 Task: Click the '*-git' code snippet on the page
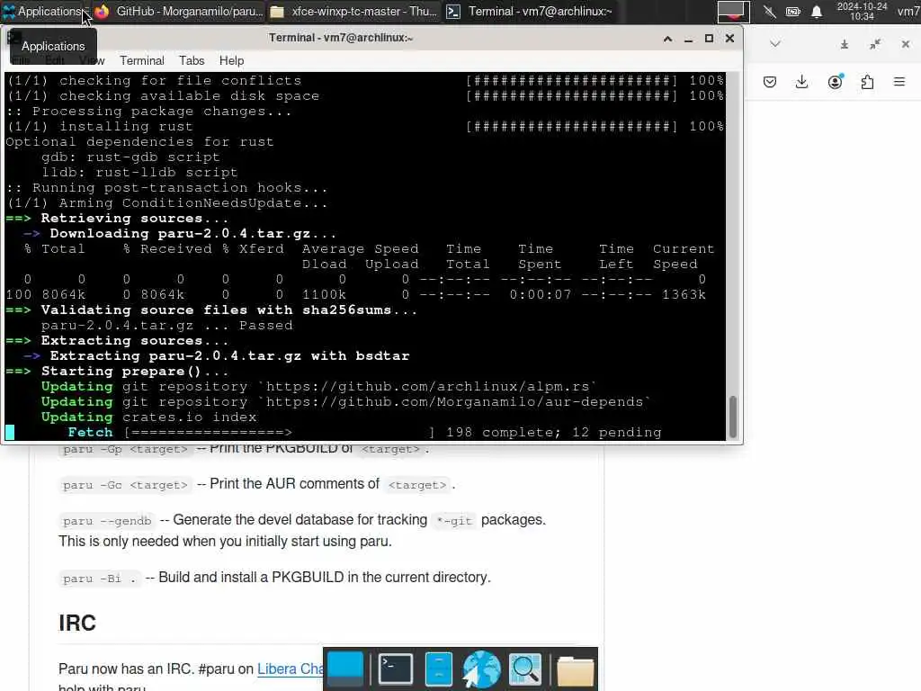454,521
